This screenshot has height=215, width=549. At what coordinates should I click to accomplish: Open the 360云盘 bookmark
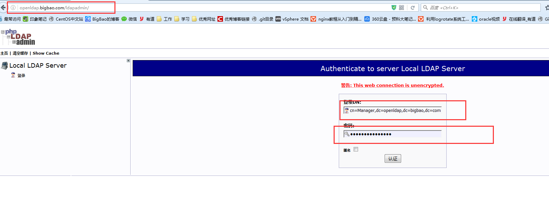[390, 19]
